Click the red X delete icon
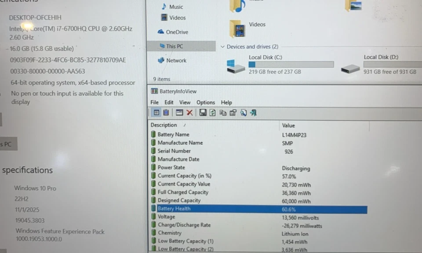The width and height of the screenshot is (422, 253). (189, 112)
